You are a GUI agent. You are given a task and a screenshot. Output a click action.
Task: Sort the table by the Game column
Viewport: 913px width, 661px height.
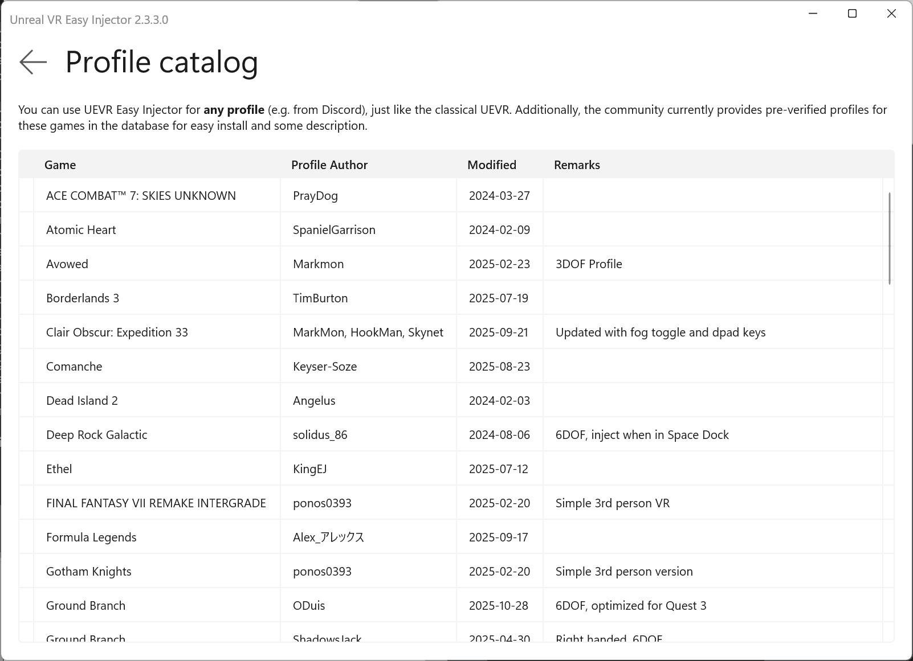(x=60, y=165)
